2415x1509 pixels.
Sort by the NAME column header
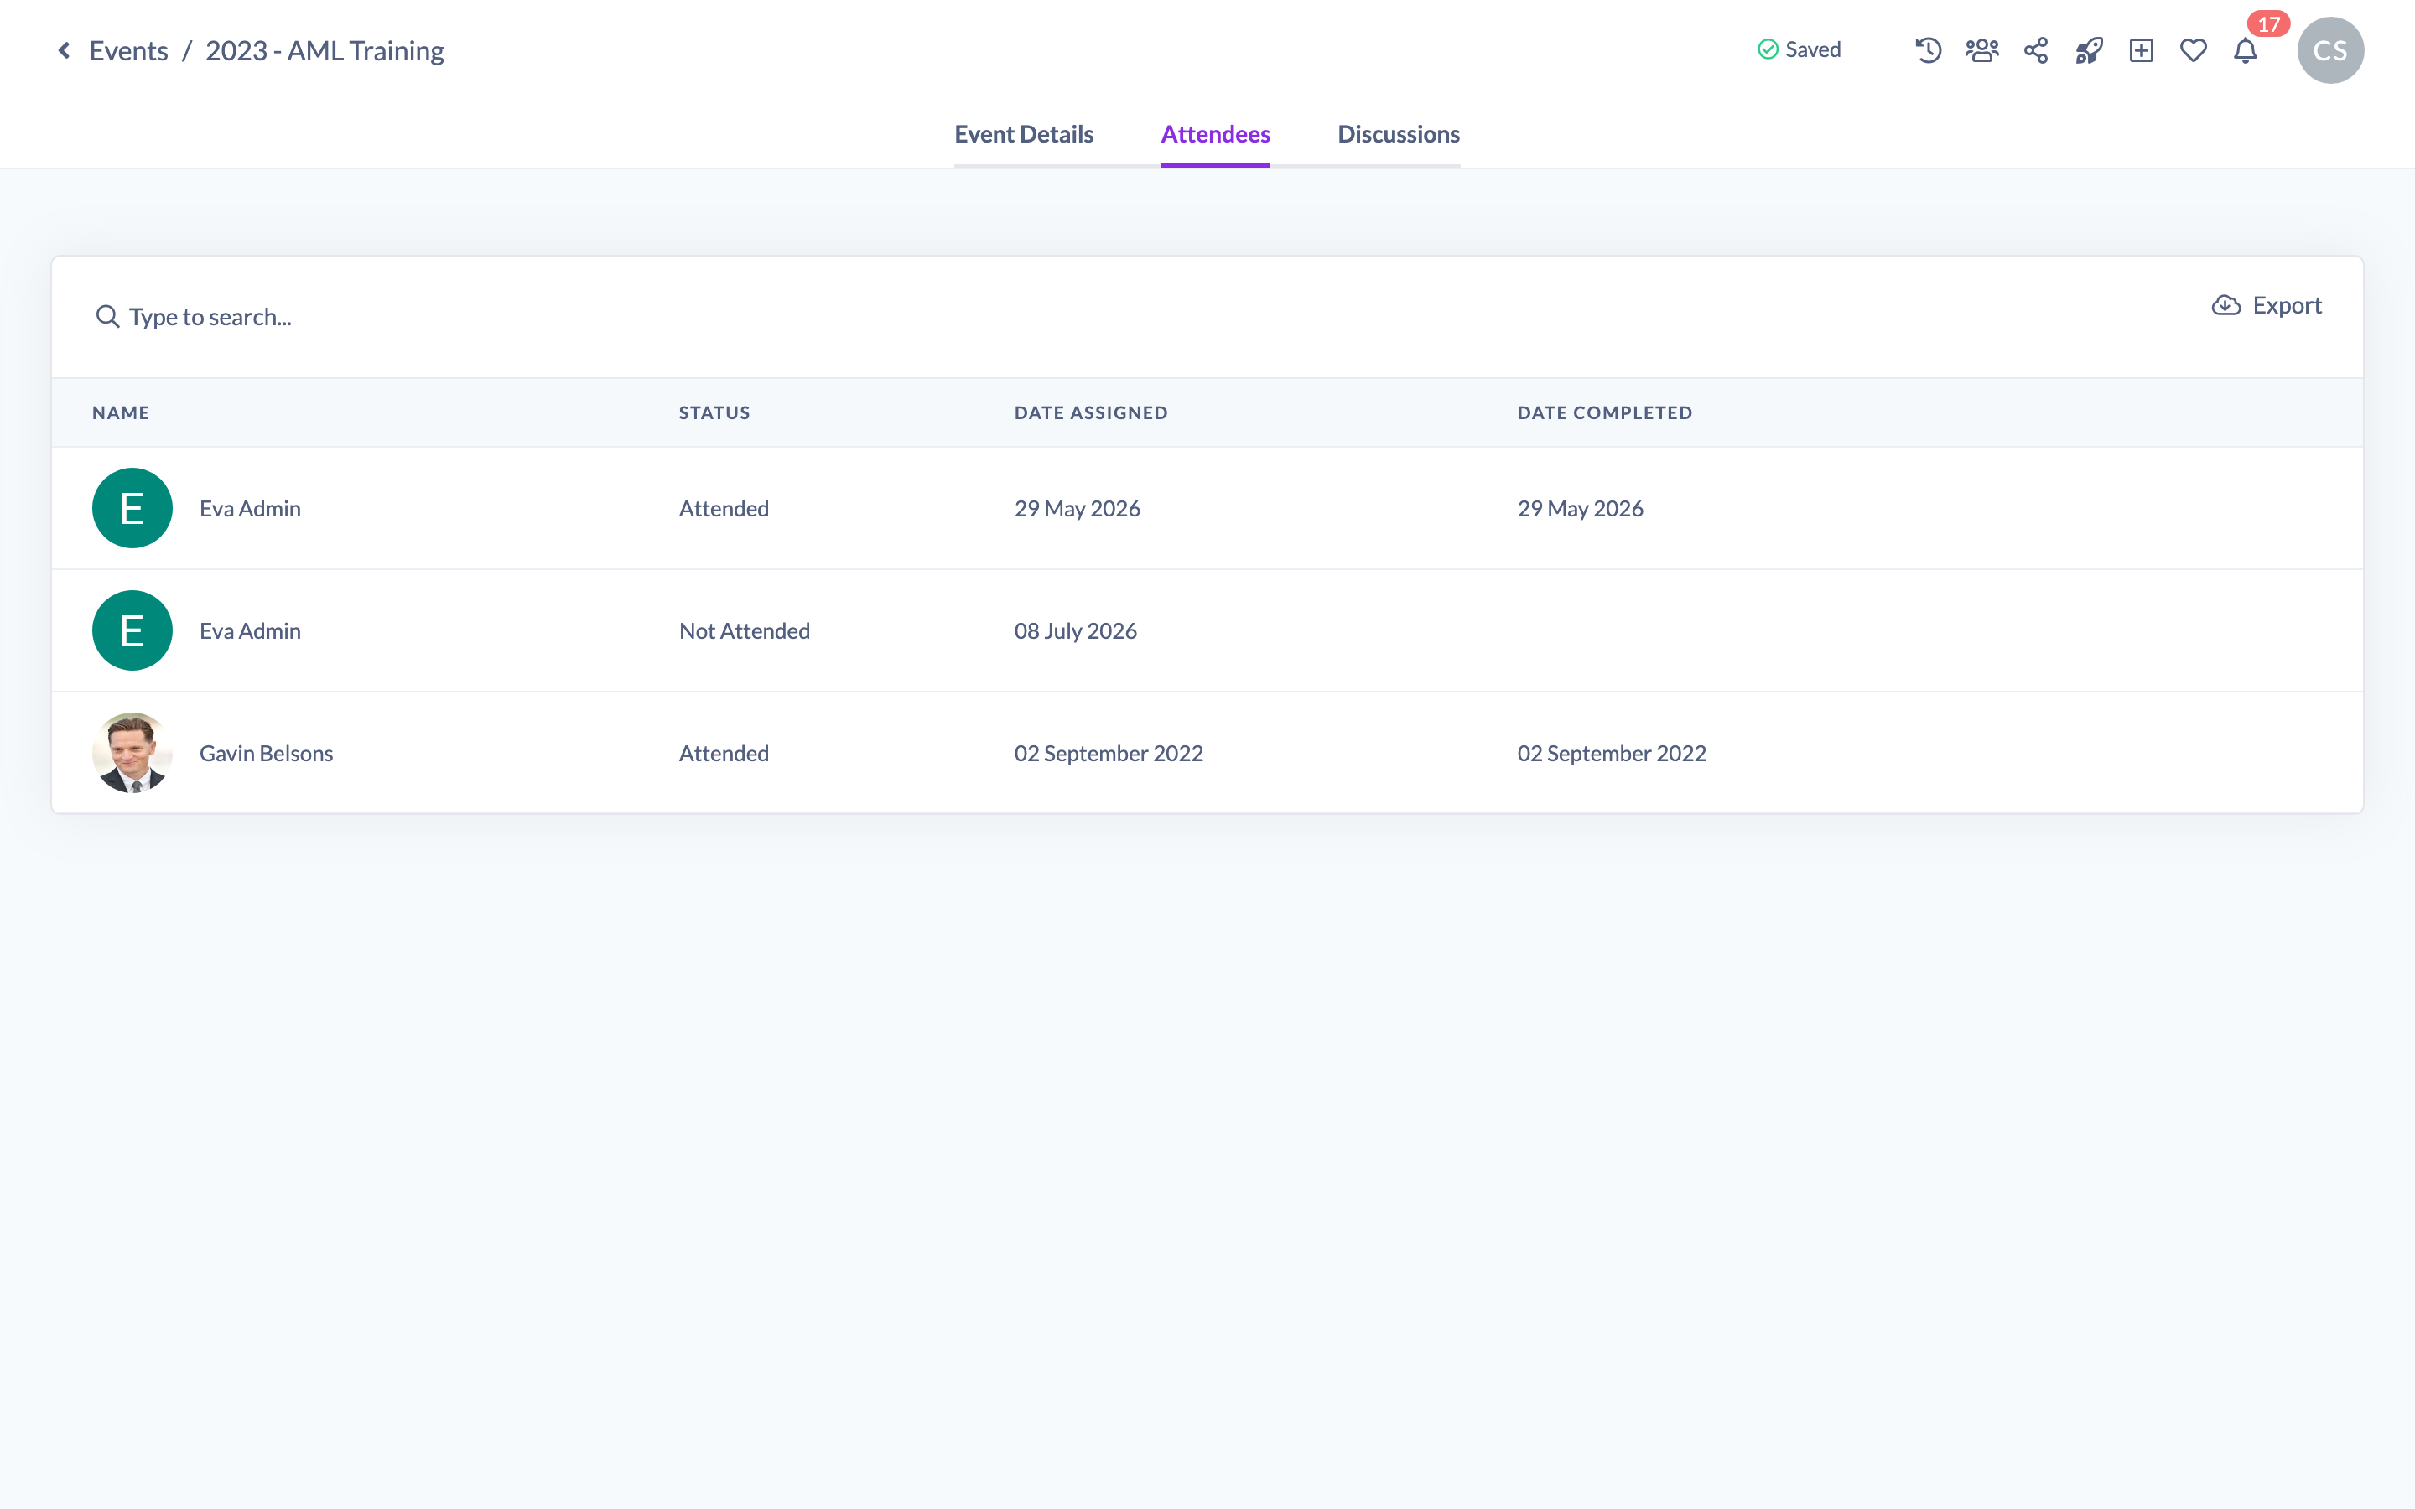click(121, 412)
